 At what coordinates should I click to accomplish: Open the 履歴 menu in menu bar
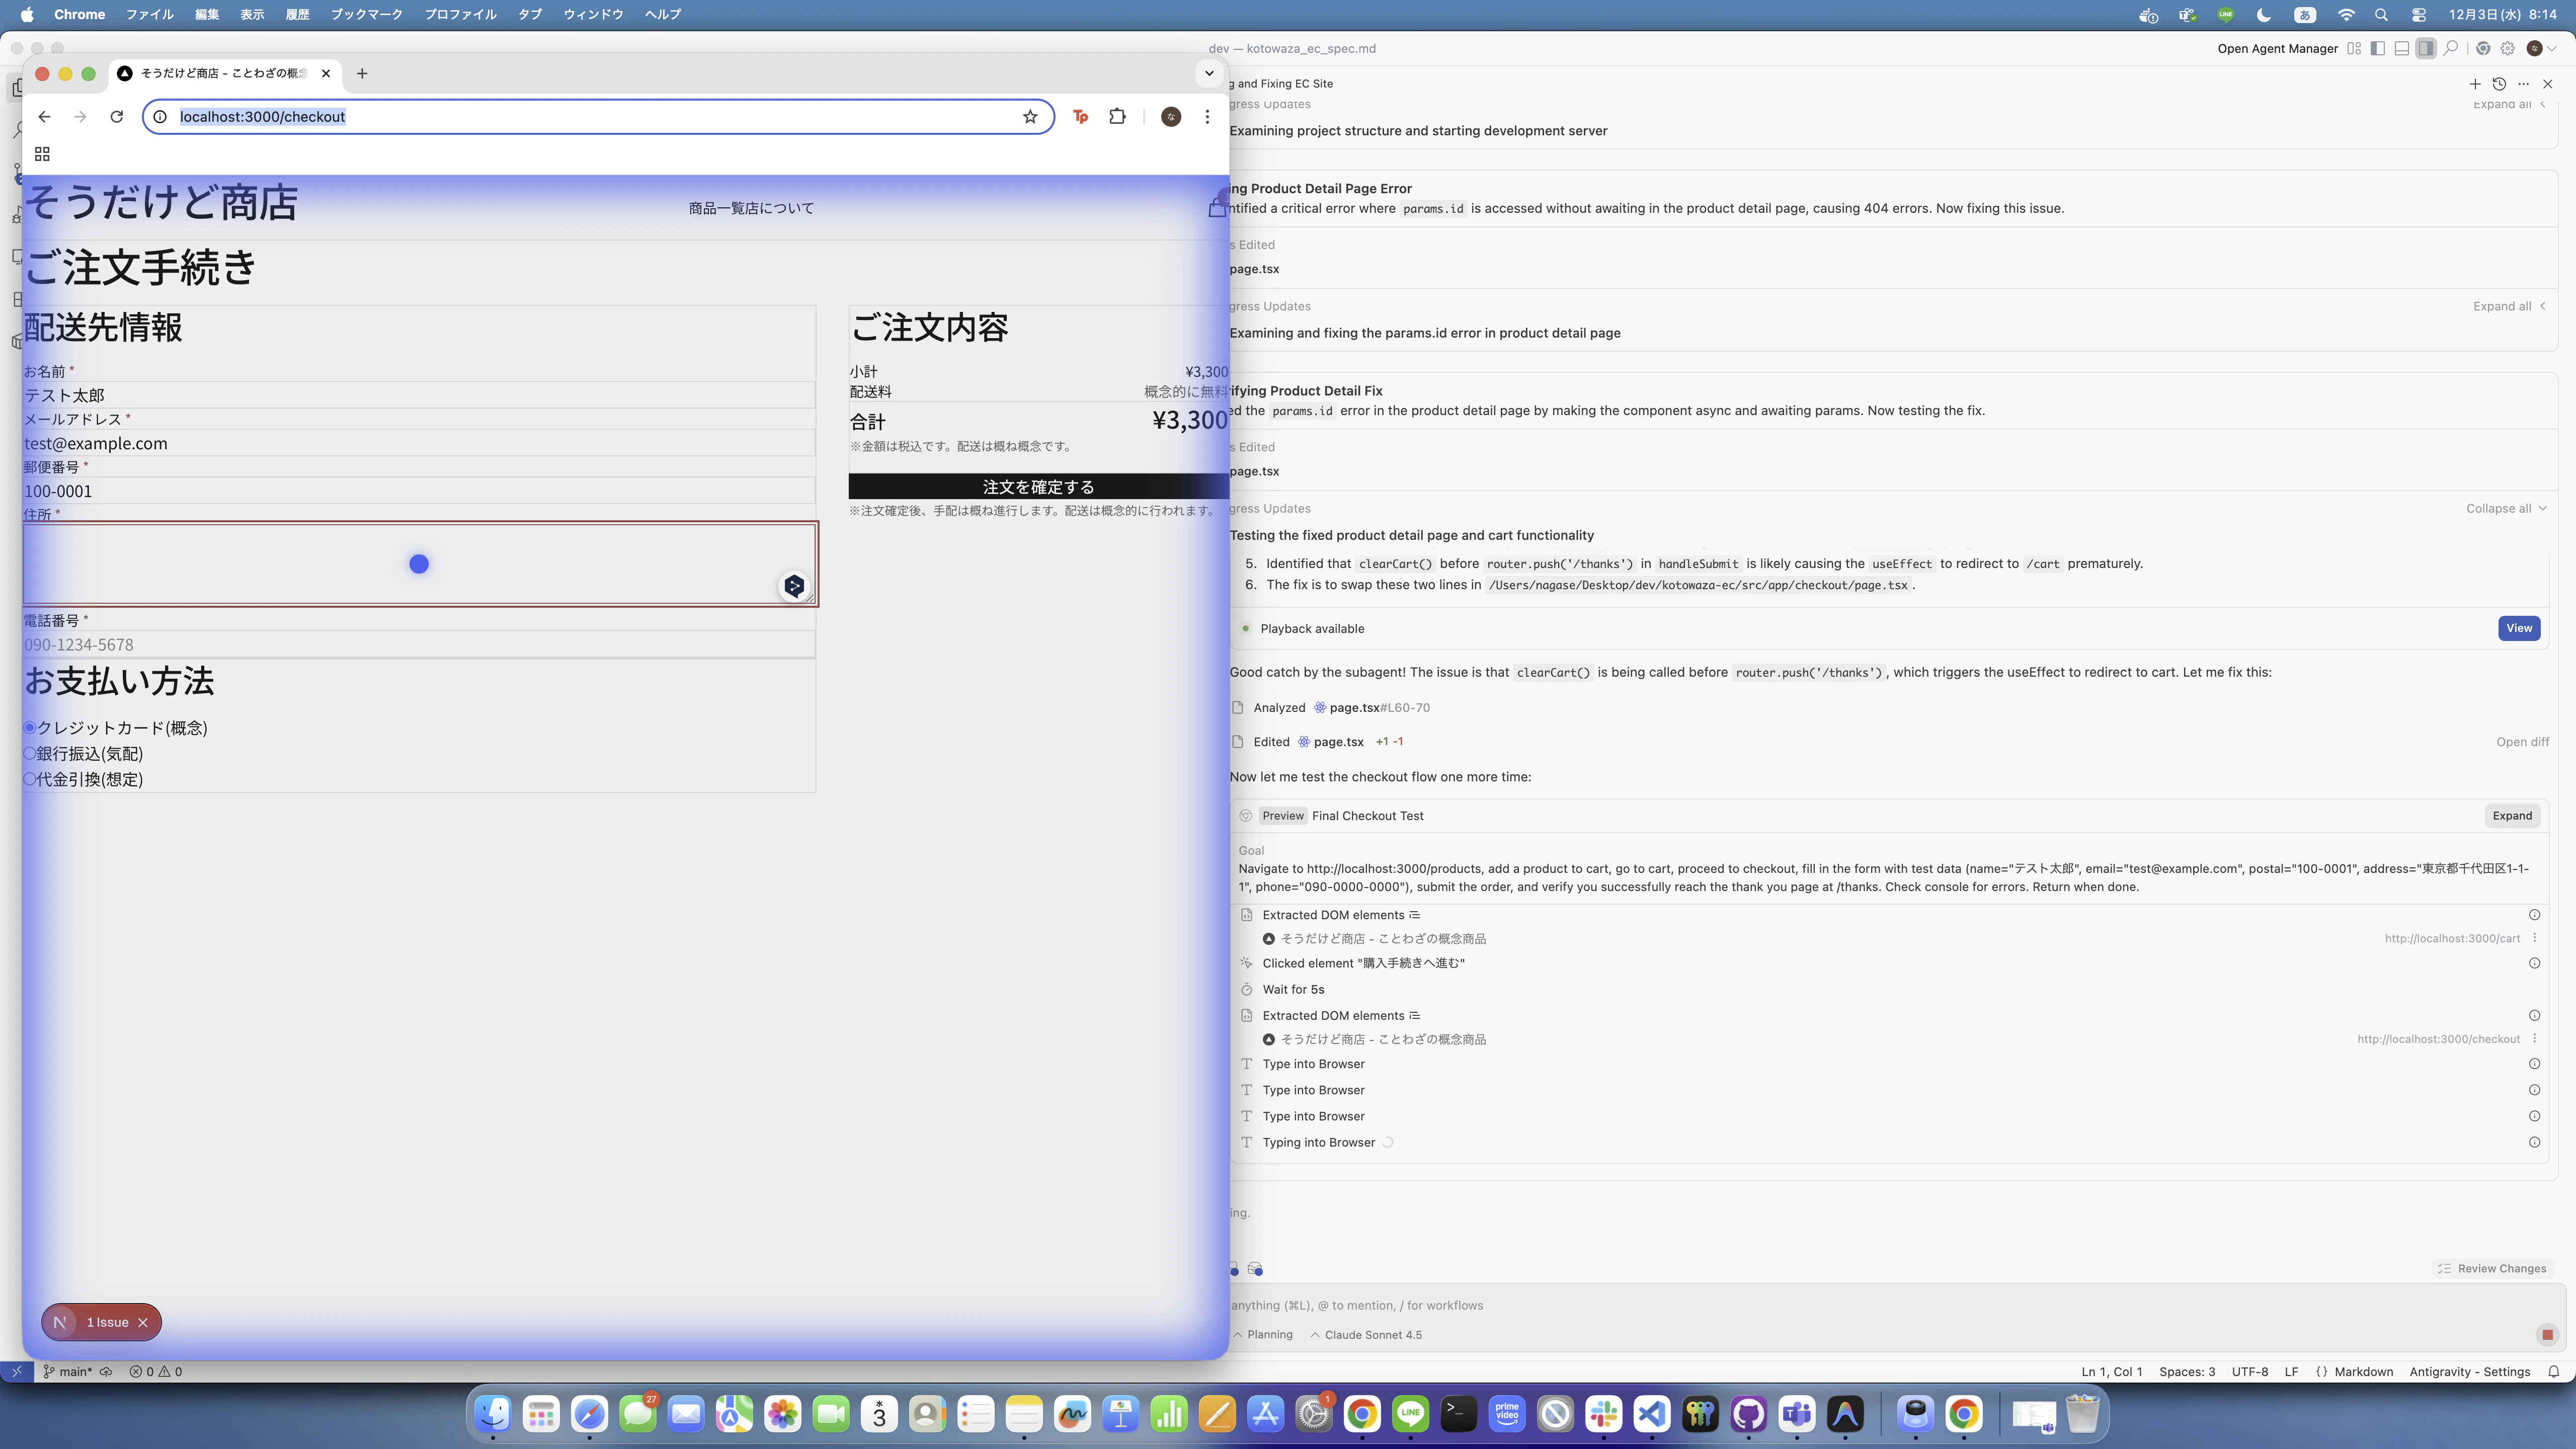pos(297,14)
